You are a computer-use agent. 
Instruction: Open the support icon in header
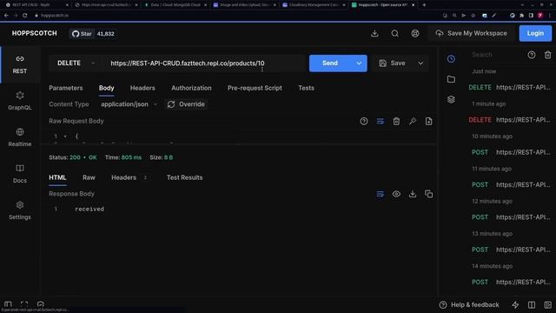tap(415, 33)
